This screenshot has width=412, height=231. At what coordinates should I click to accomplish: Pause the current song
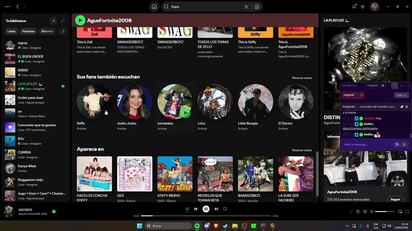(x=206, y=209)
